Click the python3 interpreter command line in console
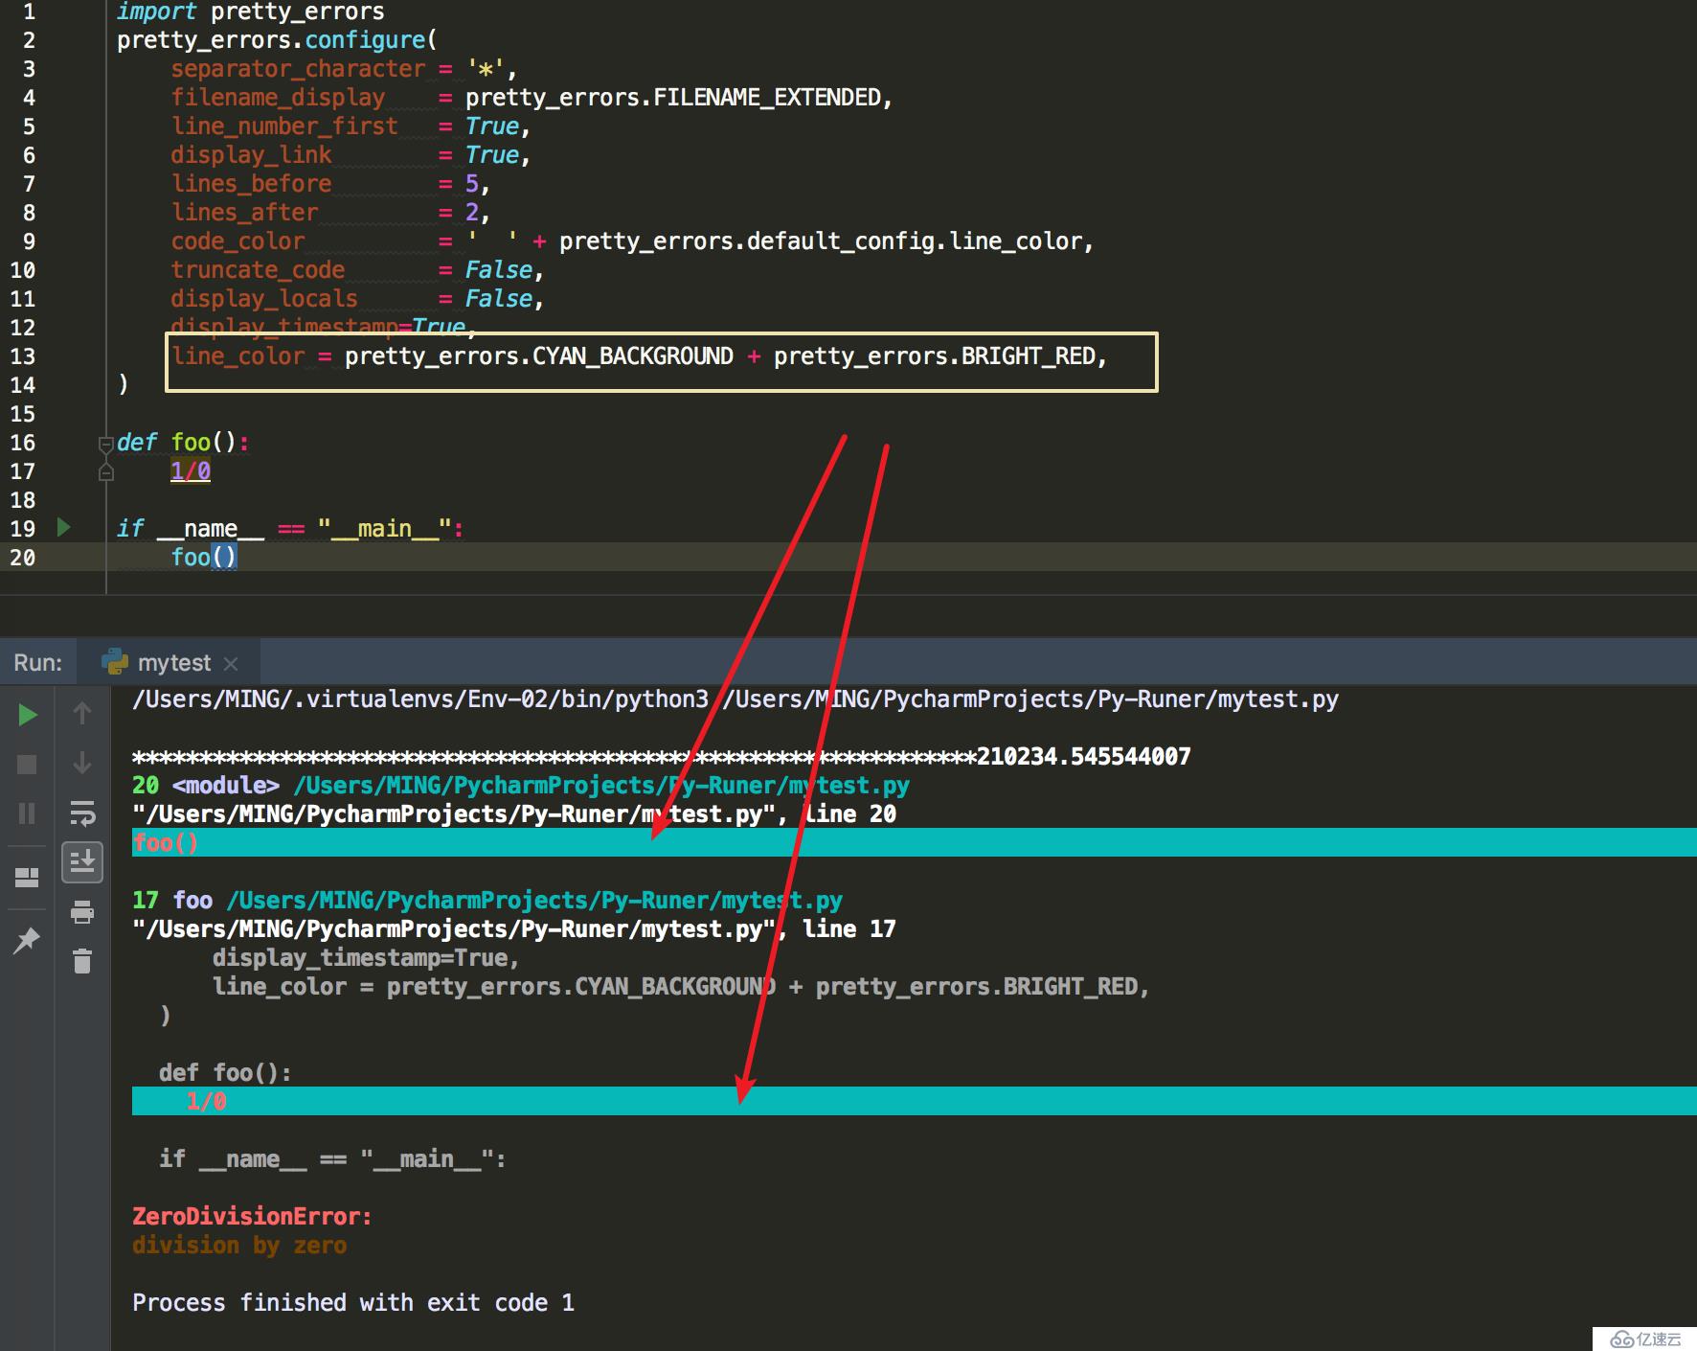 pos(735,699)
